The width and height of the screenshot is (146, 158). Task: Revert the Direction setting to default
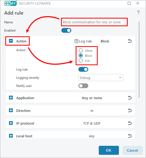pyautogui.click(x=130, y=110)
